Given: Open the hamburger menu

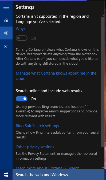Looking at the screenshot, I should tap(6, 7).
